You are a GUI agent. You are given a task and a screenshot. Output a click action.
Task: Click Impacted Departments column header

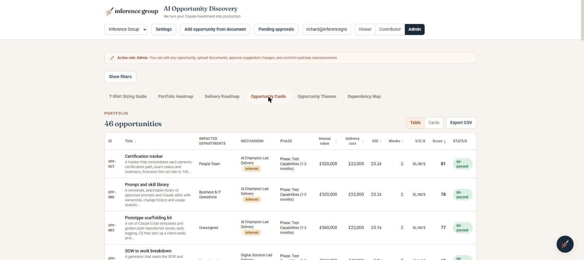212,141
